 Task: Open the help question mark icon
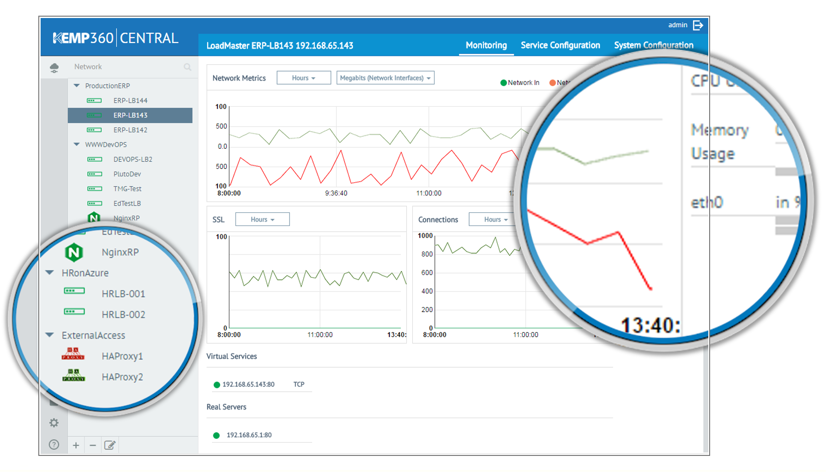pos(54,444)
